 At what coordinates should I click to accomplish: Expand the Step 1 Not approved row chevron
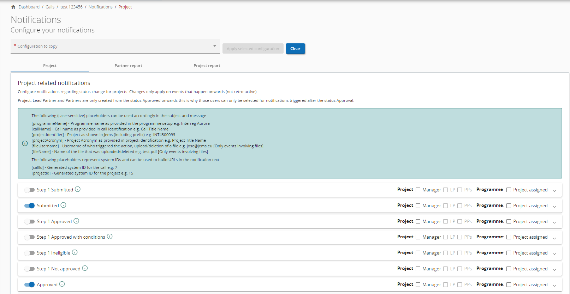554,269
